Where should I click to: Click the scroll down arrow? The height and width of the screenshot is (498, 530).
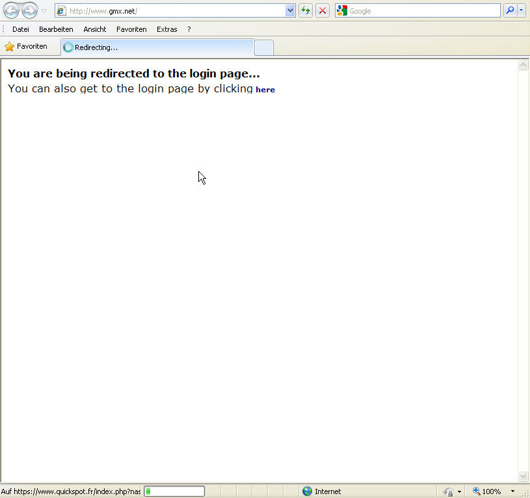coord(523,476)
